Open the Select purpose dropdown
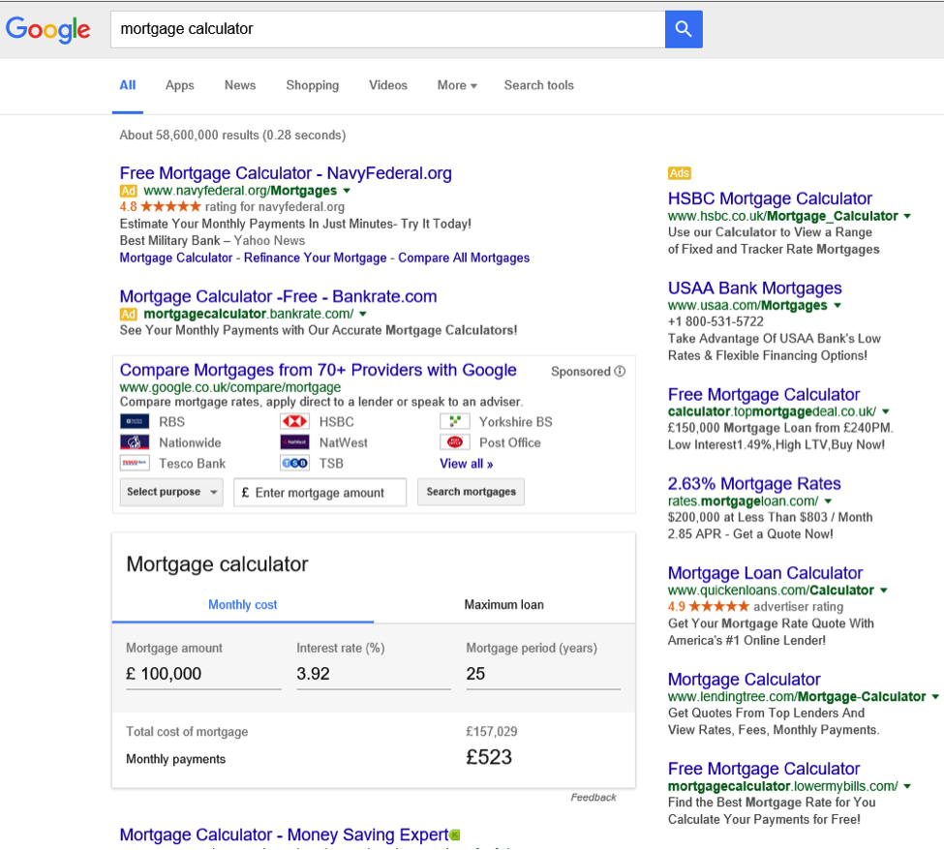Screen dimensions: 944x850 coord(171,492)
